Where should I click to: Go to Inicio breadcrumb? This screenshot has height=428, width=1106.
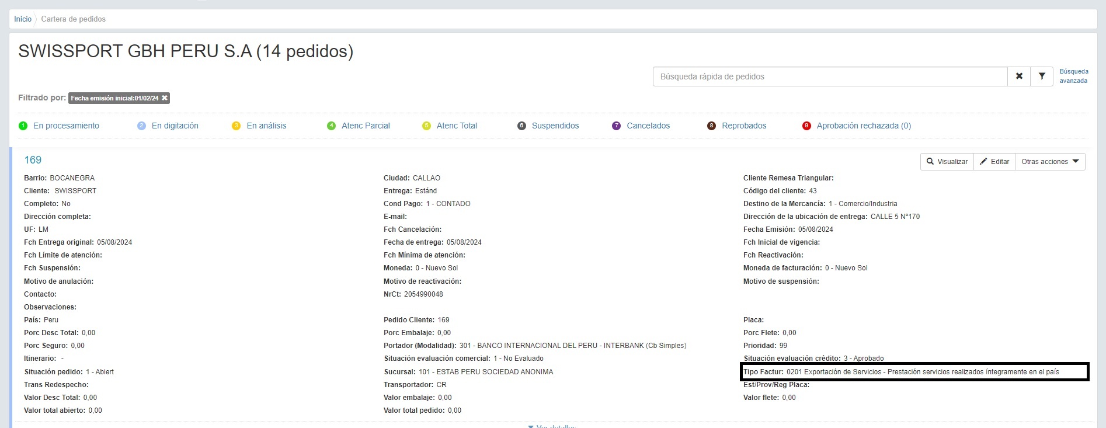(23, 19)
